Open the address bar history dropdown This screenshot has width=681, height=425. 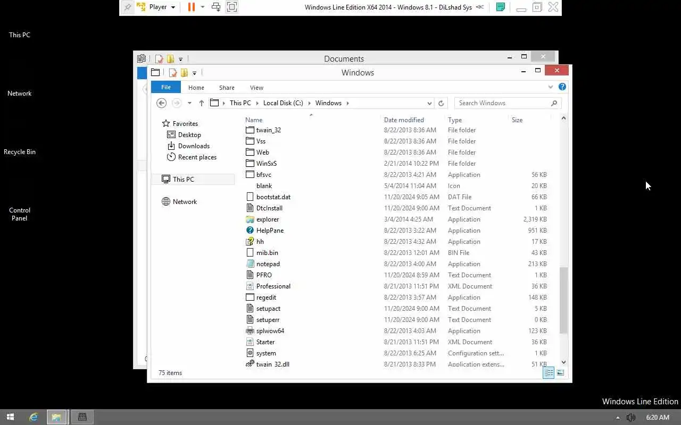429,103
